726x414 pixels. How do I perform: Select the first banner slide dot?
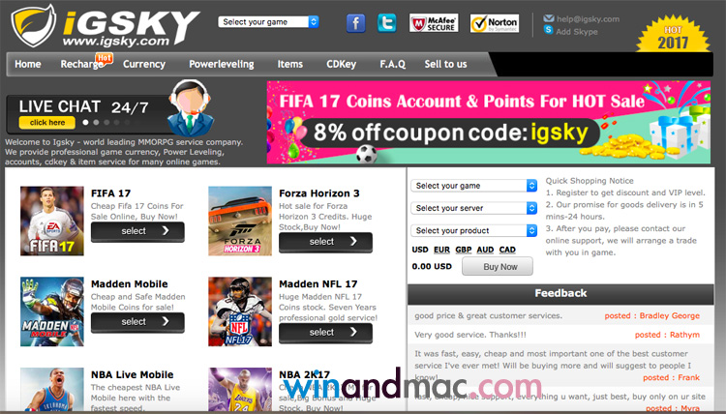pyautogui.click(x=85, y=123)
